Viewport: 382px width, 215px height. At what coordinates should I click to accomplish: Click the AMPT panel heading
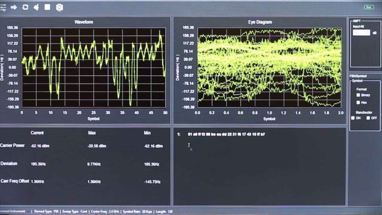coord(357,21)
